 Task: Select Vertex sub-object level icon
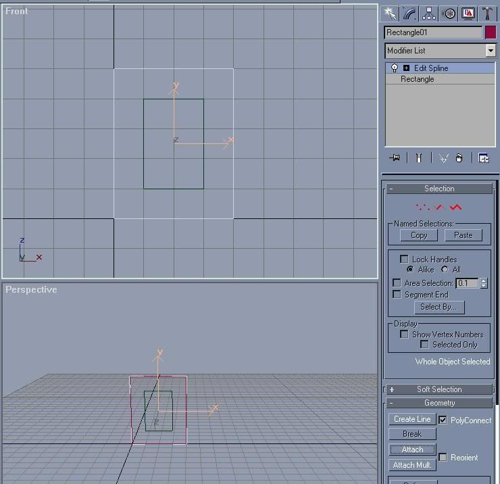tap(422, 208)
